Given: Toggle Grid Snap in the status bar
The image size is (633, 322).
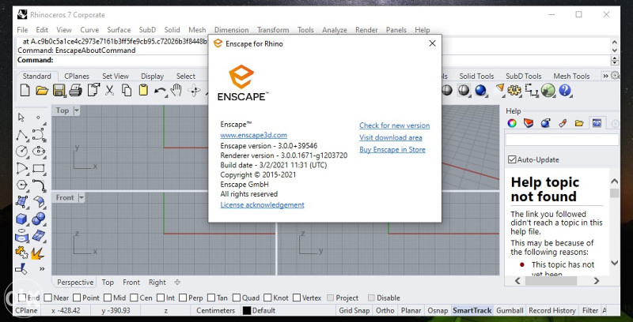Looking at the screenshot, I should (x=354, y=310).
